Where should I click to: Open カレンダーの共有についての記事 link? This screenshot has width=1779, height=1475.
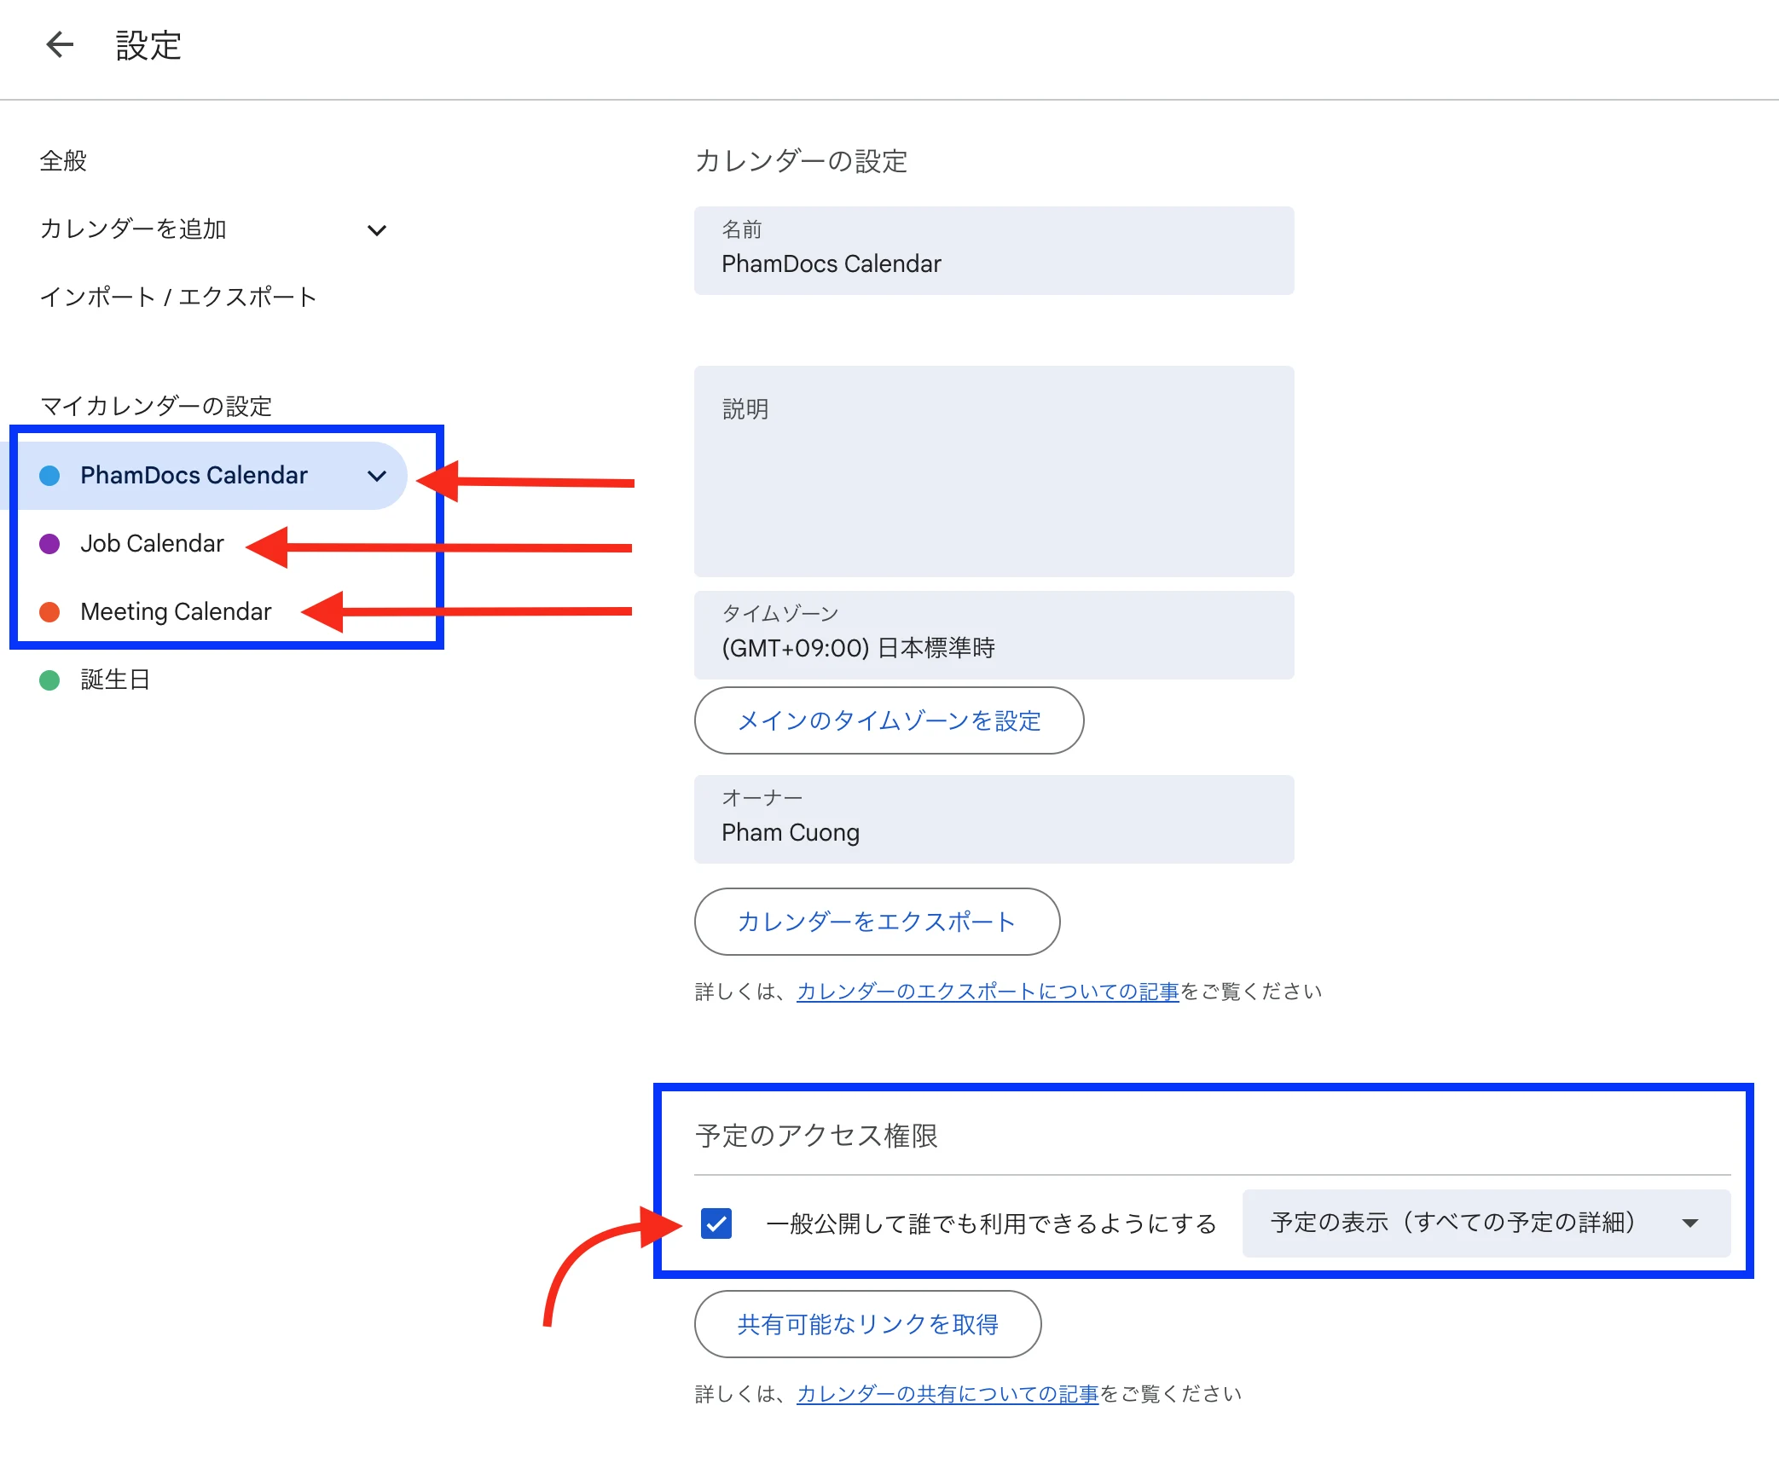click(x=947, y=1394)
